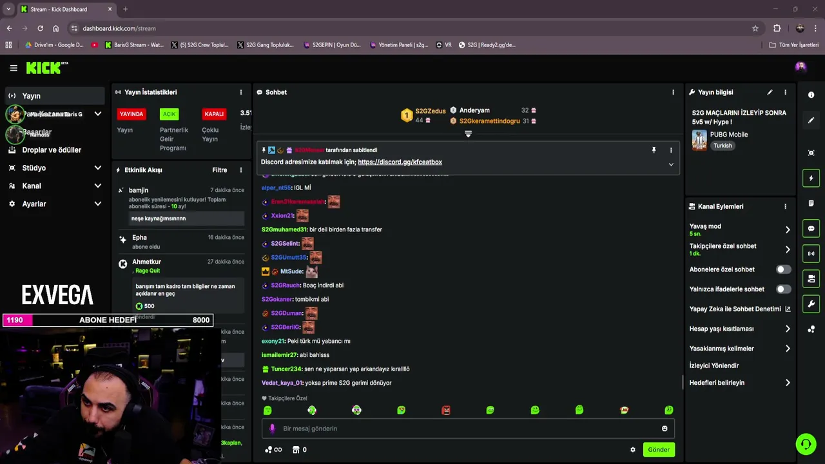Toggle Abonelere özel sohbet switch
Screen dimensions: 825x464
783,269
